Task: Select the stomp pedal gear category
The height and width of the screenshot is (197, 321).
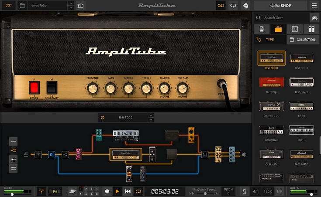Action: pos(262,29)
